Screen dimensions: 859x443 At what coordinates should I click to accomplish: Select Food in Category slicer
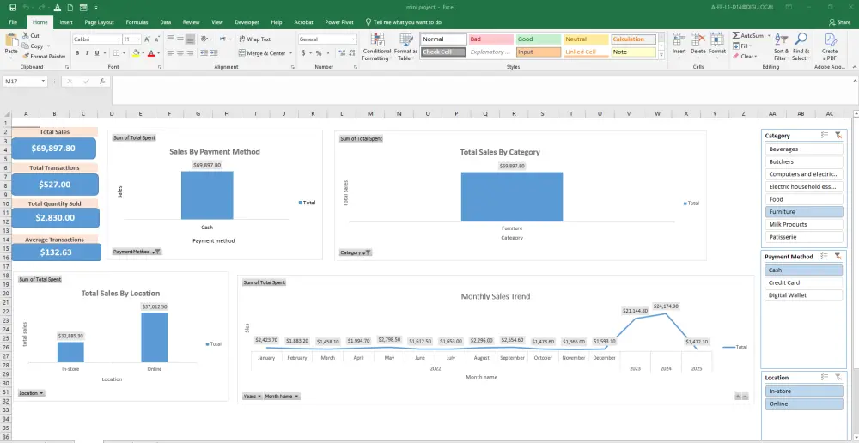(x=804, y=199)
